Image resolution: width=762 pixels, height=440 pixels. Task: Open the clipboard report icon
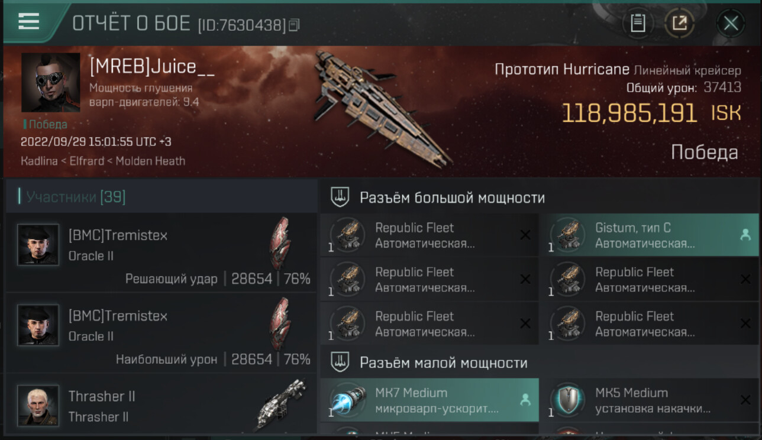pos(637,23)
